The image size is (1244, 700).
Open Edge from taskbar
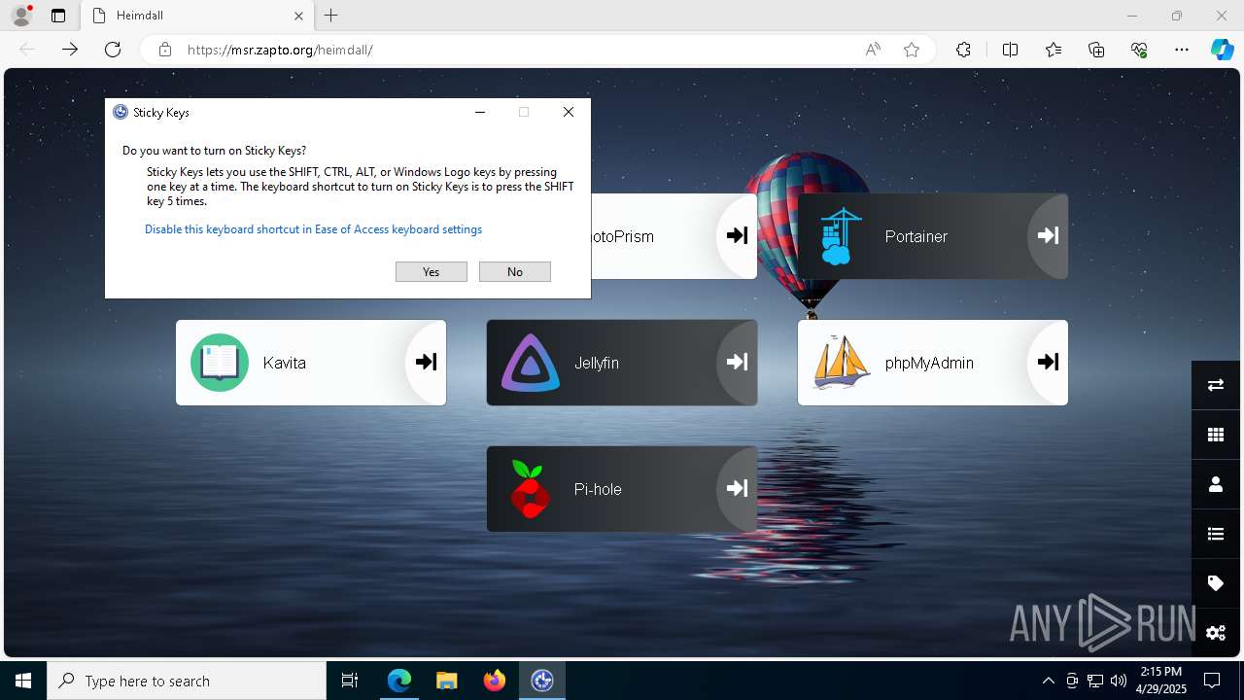pos(399,681)
